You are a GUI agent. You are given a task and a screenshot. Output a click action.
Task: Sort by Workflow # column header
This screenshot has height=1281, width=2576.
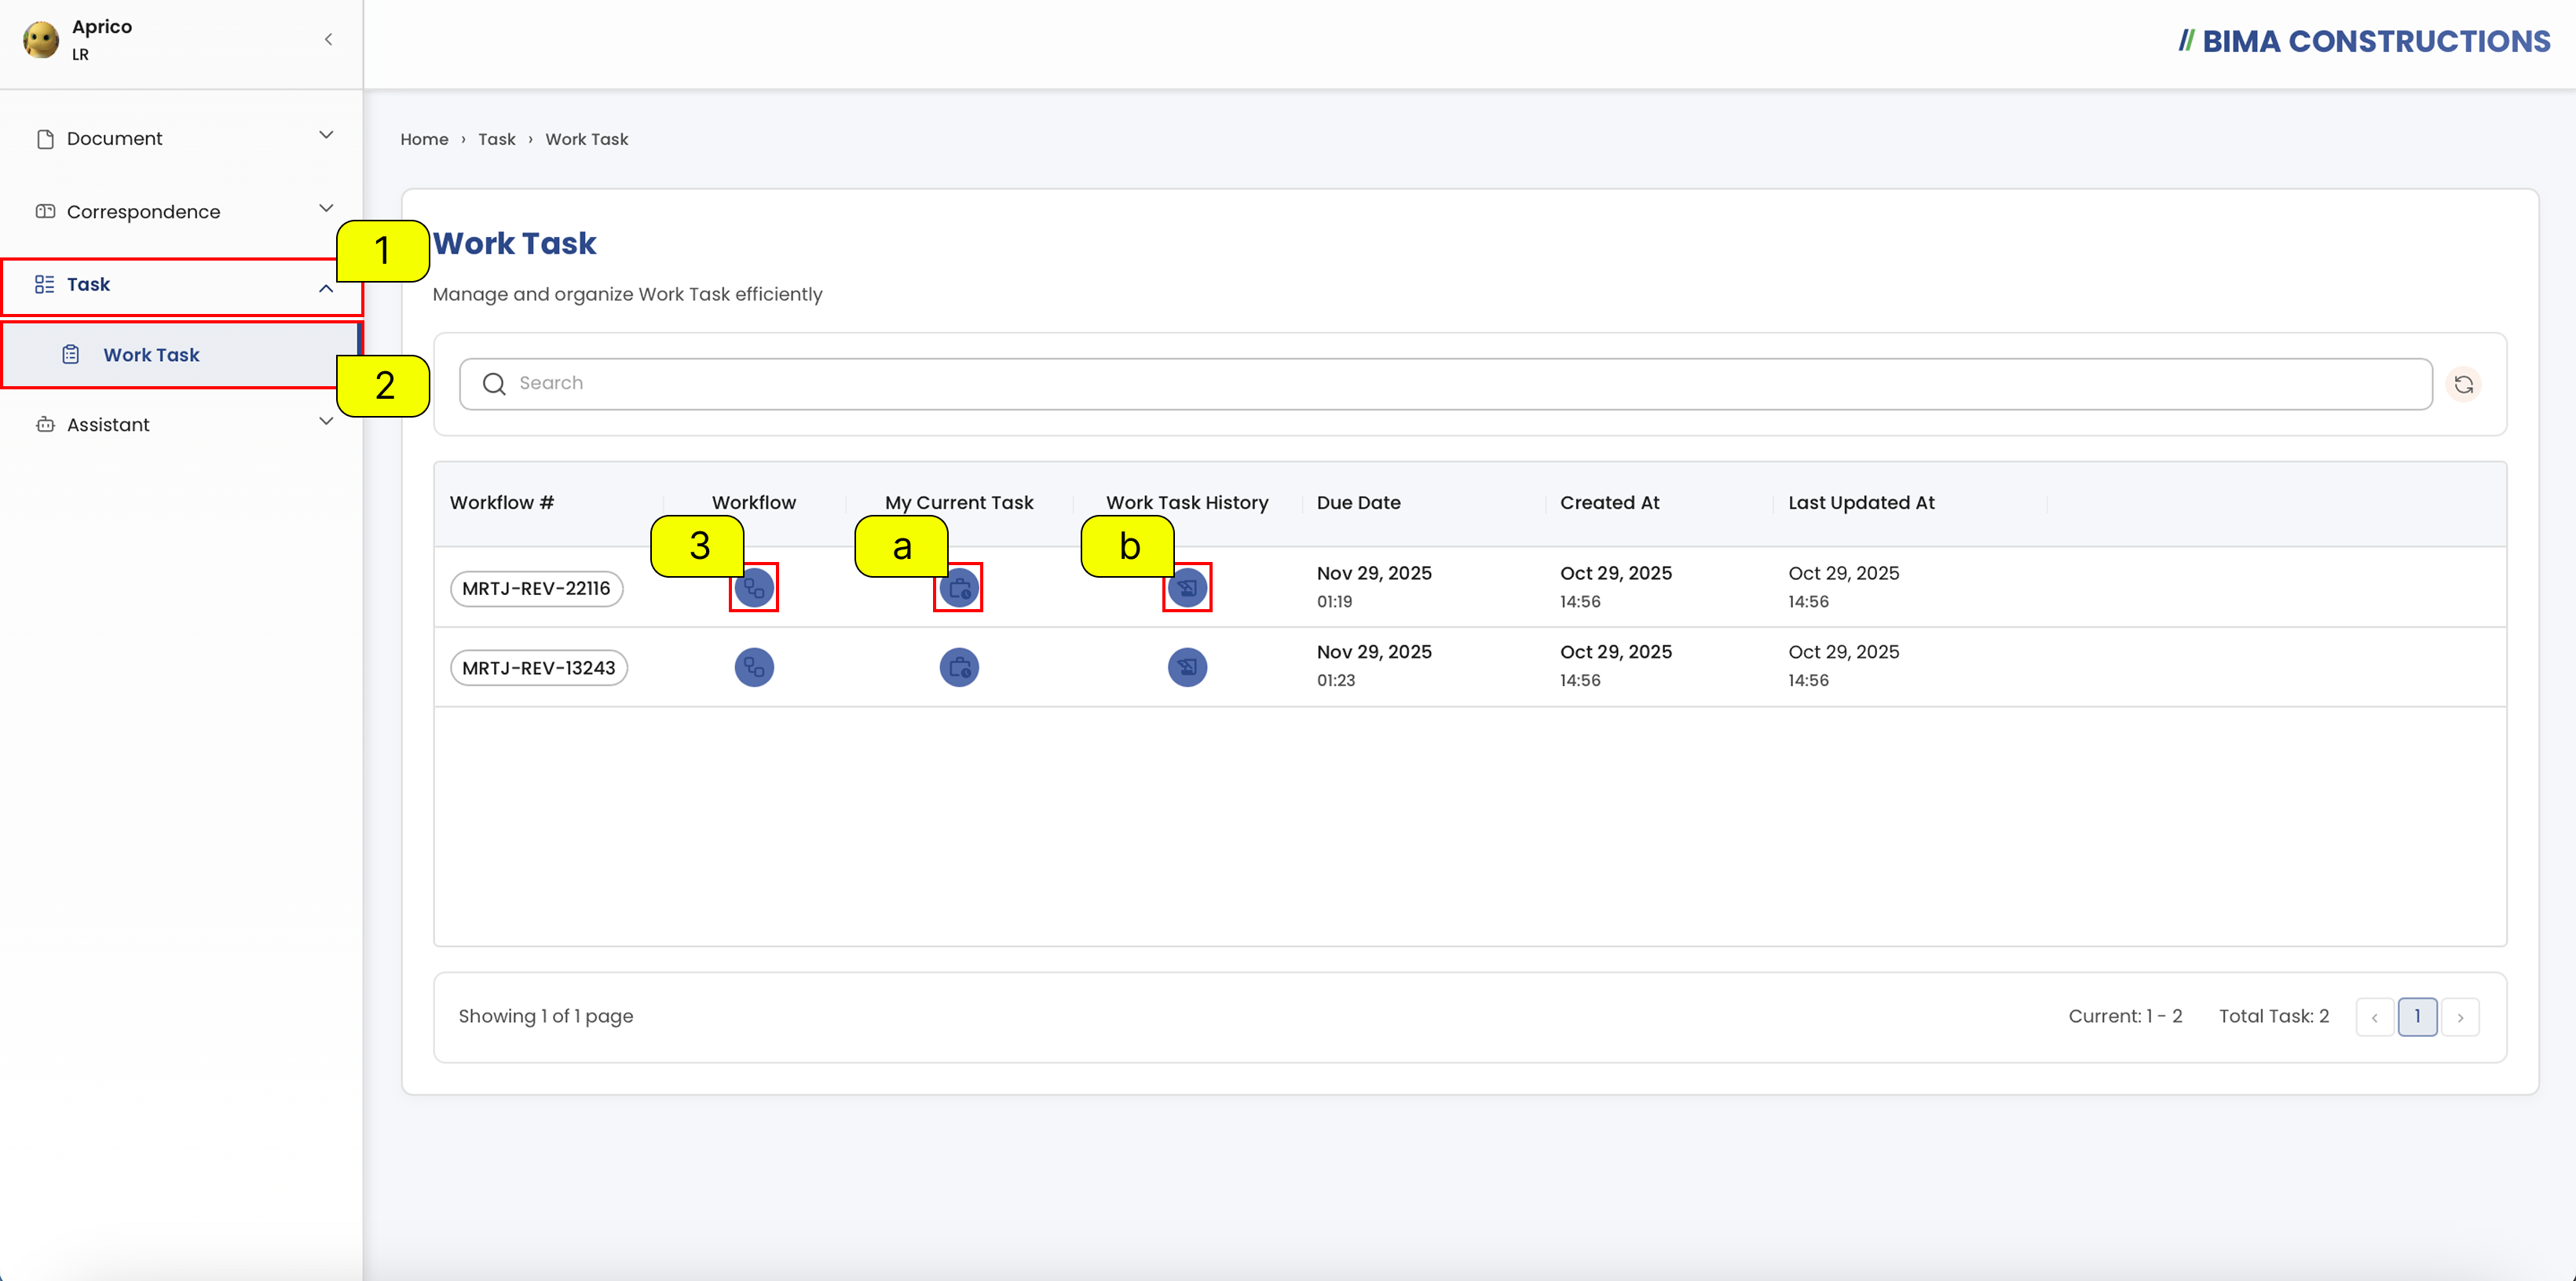(501, 502)
